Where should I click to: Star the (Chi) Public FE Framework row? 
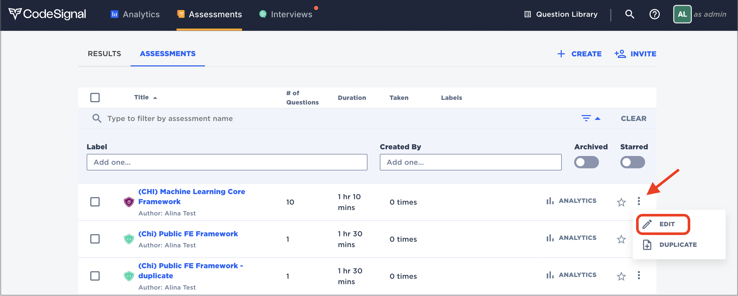pyautogui.click(x=621, y=239)
